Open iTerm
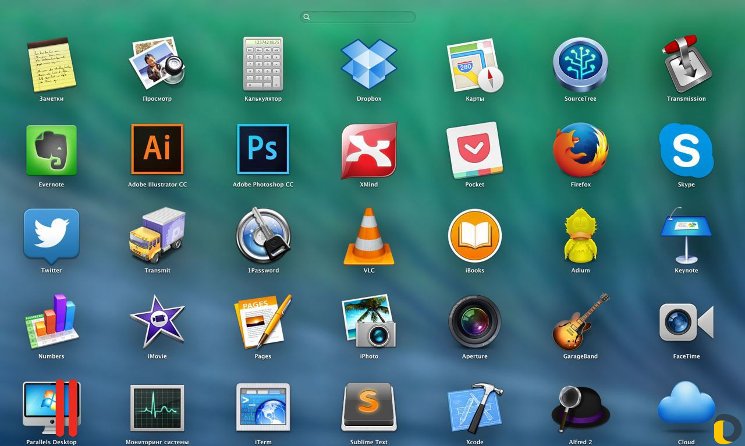Image resolution: width=745 pixels, height=446 pixels. pos(263,408)
